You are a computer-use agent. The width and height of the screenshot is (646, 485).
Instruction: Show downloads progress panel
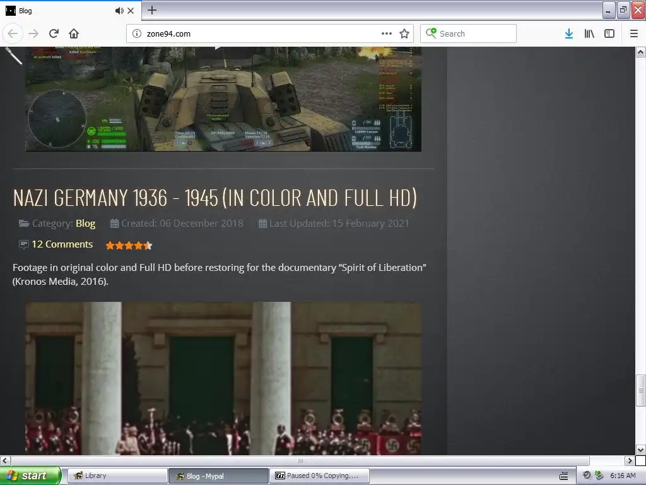[569, 33]
